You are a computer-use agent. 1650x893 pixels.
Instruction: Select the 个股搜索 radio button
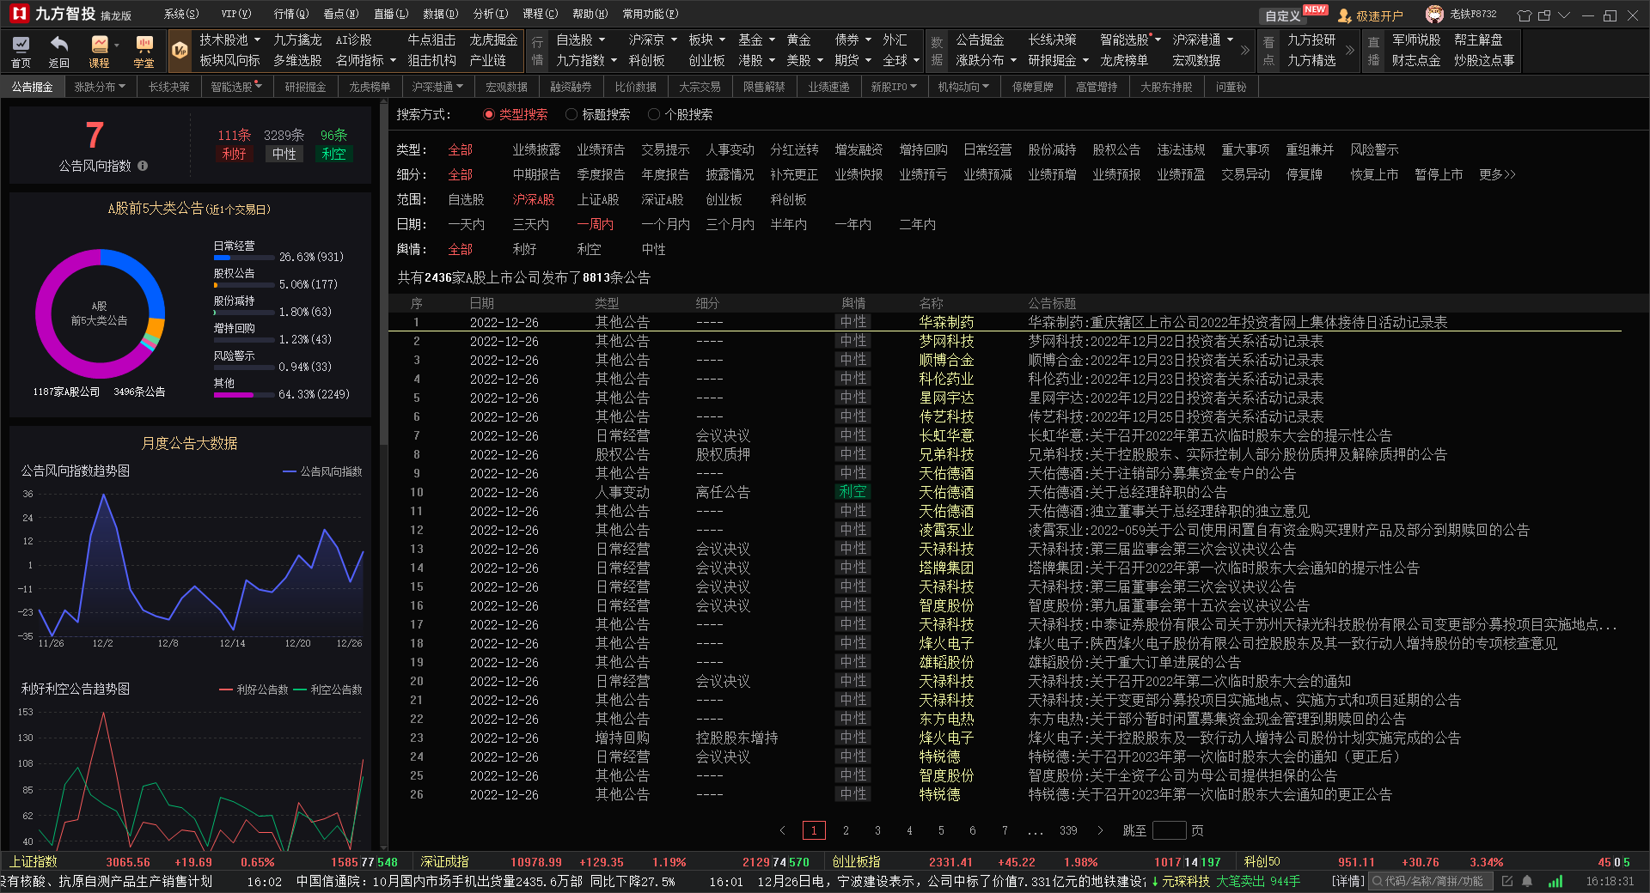(x=654, y=114)
